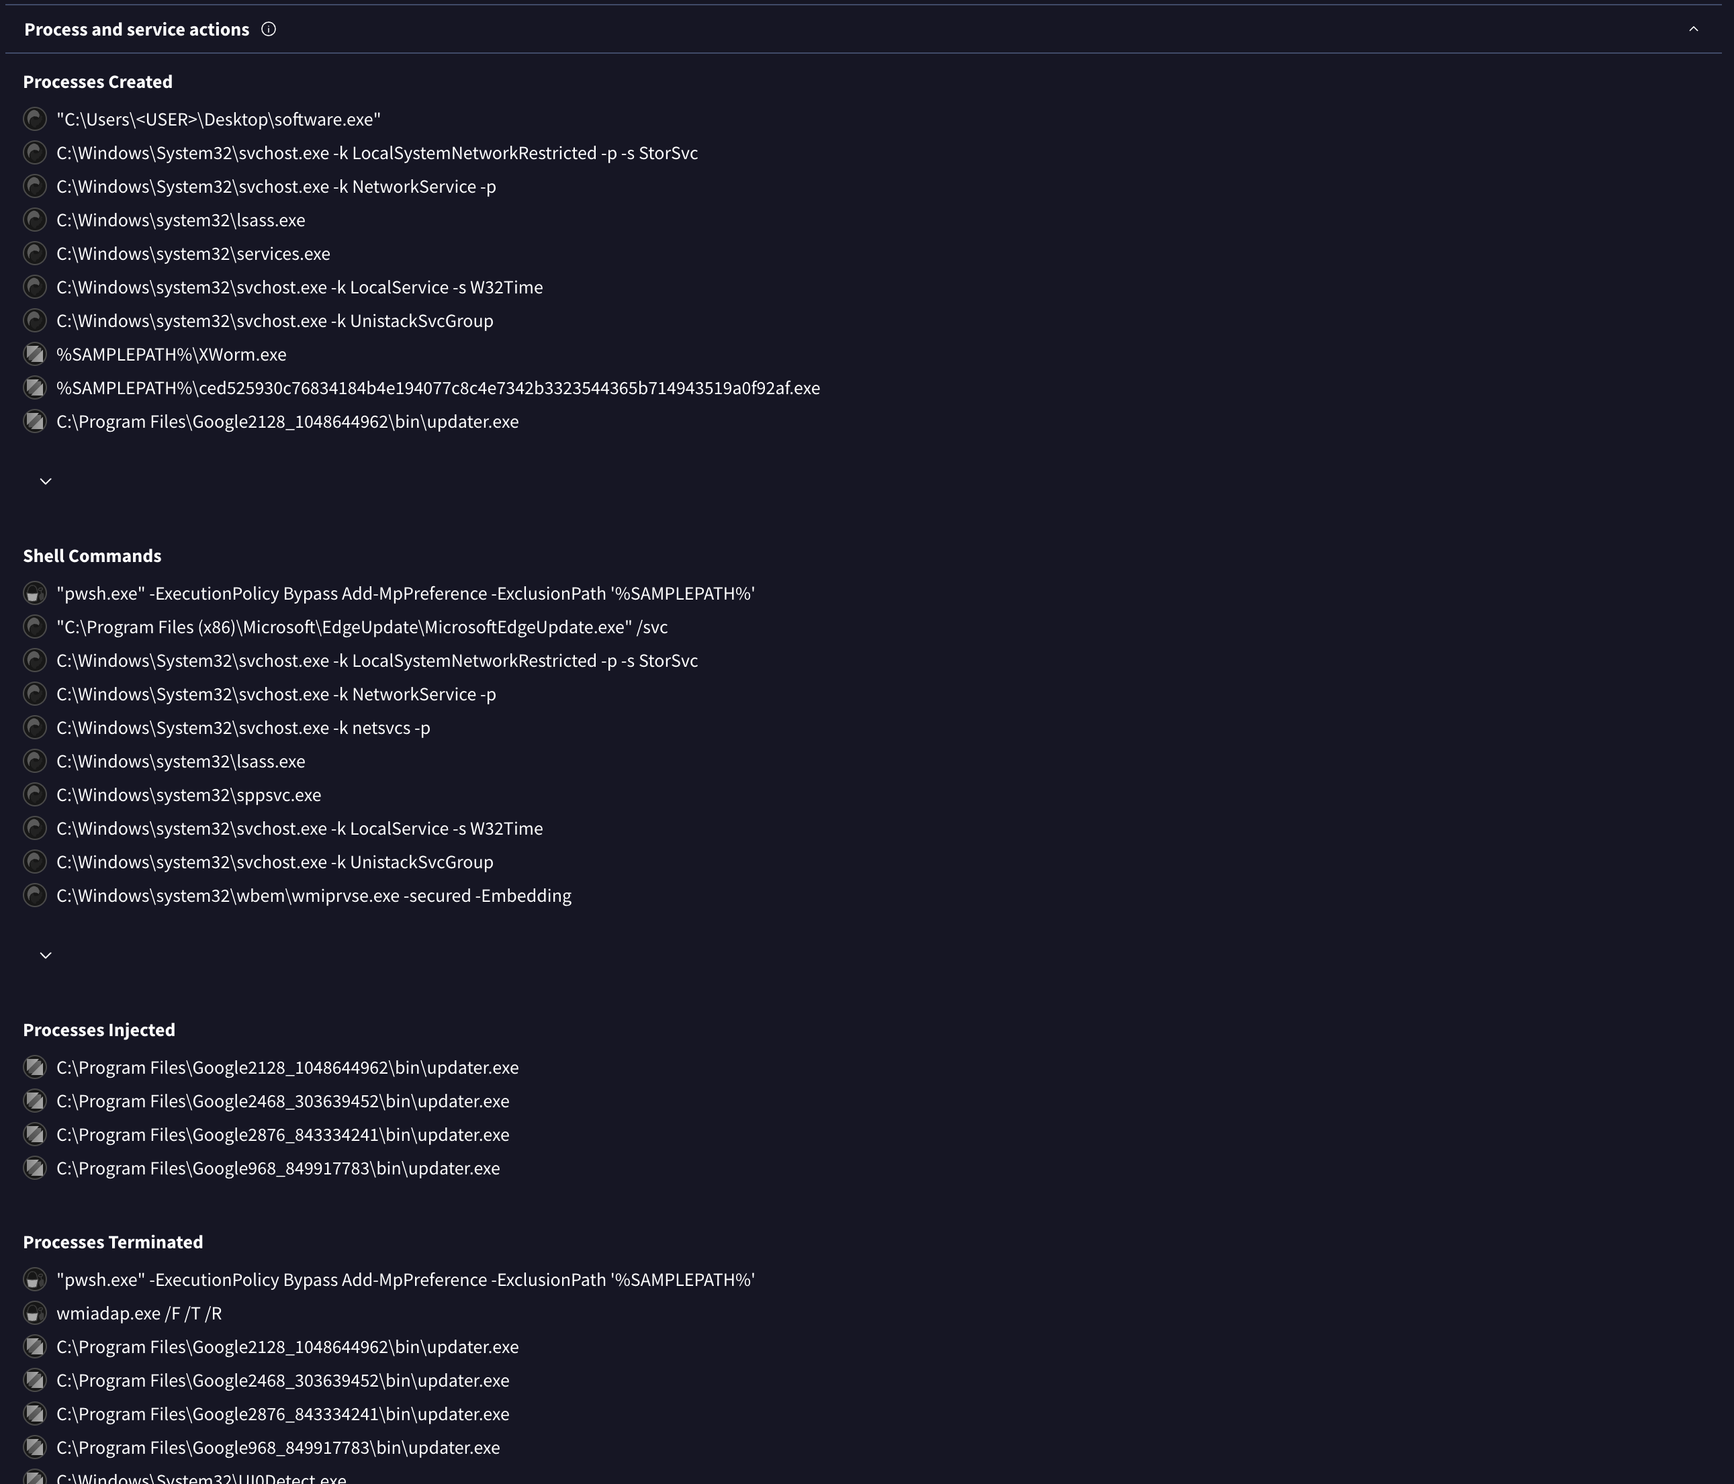Click injected Google2468_303639452 updater.exe entry
Screen dimensions: 1734x1484
(283, 1101)
